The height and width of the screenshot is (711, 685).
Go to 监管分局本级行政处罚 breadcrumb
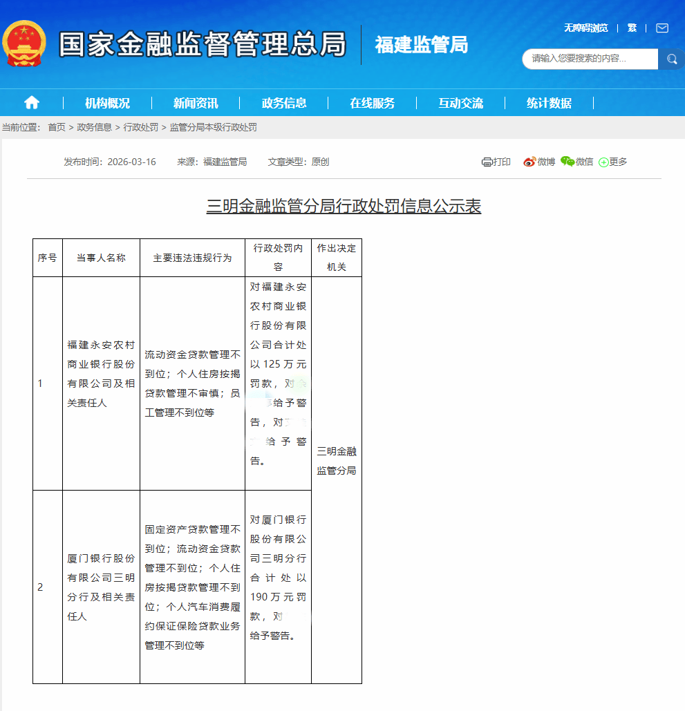(x=213, y=127)
